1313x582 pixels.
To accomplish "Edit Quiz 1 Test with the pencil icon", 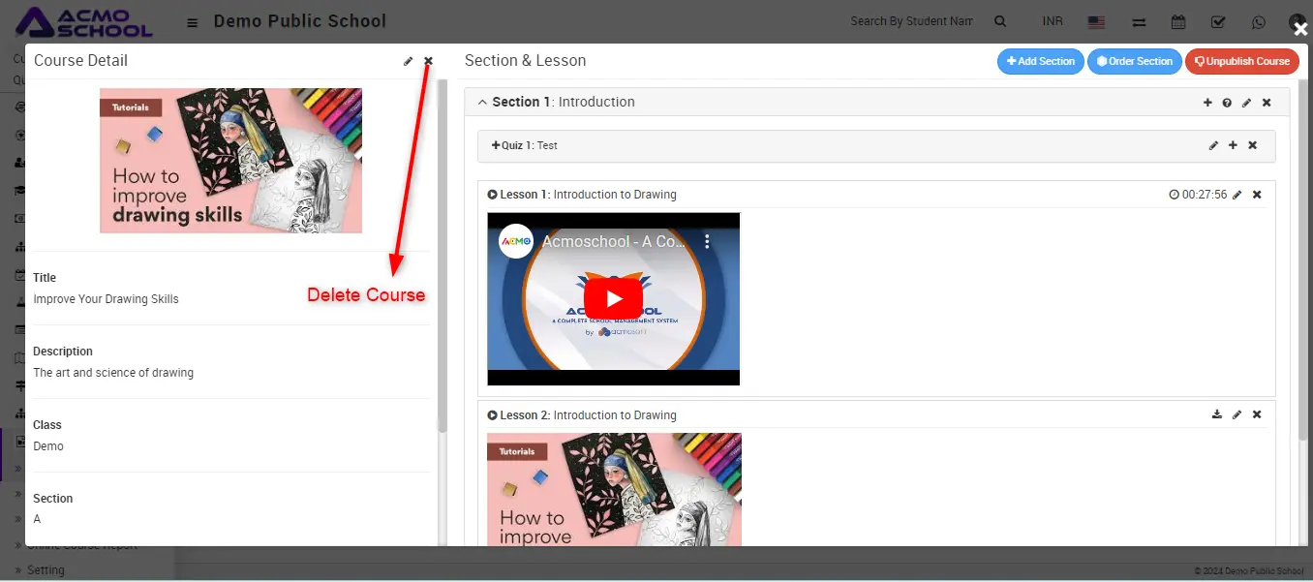I will tap(1213, 145).
